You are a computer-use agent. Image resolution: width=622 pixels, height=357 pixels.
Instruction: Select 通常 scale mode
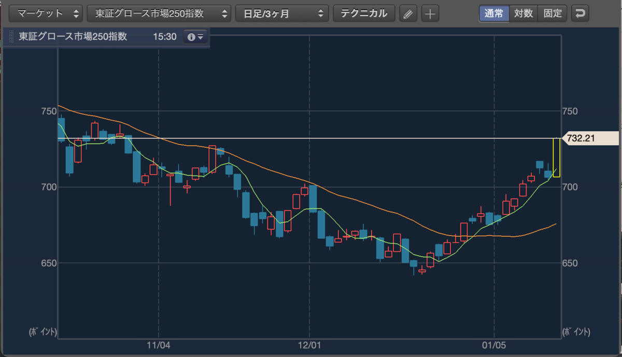(494, 13)
